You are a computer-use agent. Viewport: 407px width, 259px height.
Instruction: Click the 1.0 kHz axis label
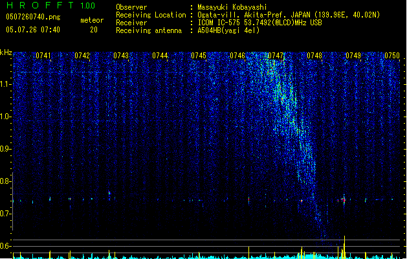point(6,117)
